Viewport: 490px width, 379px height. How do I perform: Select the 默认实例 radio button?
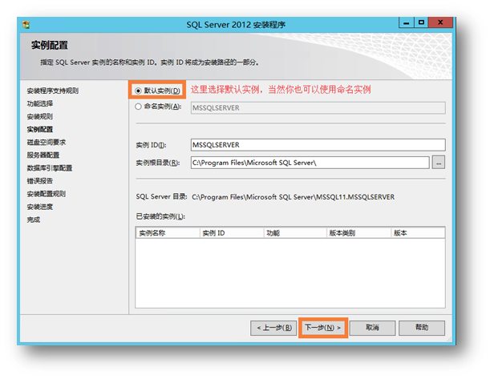click(140, 91)
